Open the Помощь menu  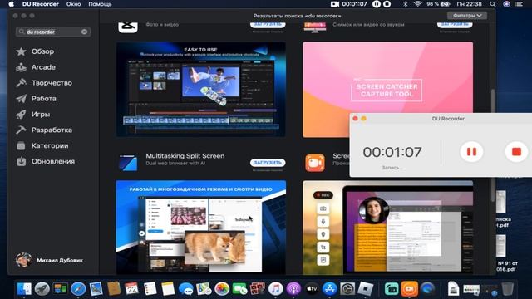tap(100, 4)
